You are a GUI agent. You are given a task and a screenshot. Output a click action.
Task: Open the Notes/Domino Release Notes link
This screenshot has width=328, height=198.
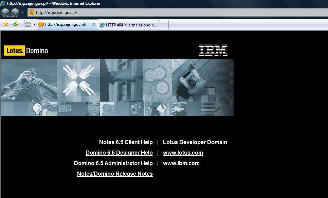coord(115,174)
